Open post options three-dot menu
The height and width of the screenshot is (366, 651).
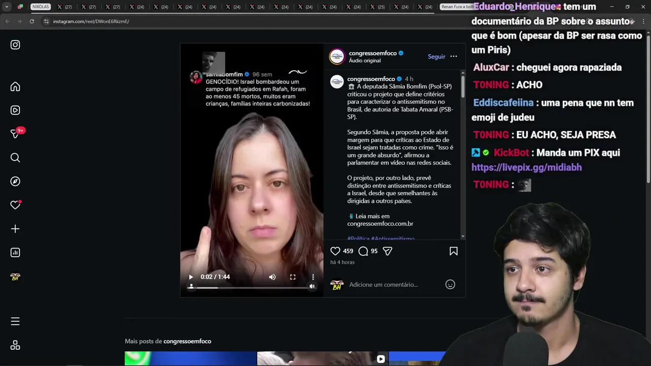pyautogui.click(x=454, y=56)
